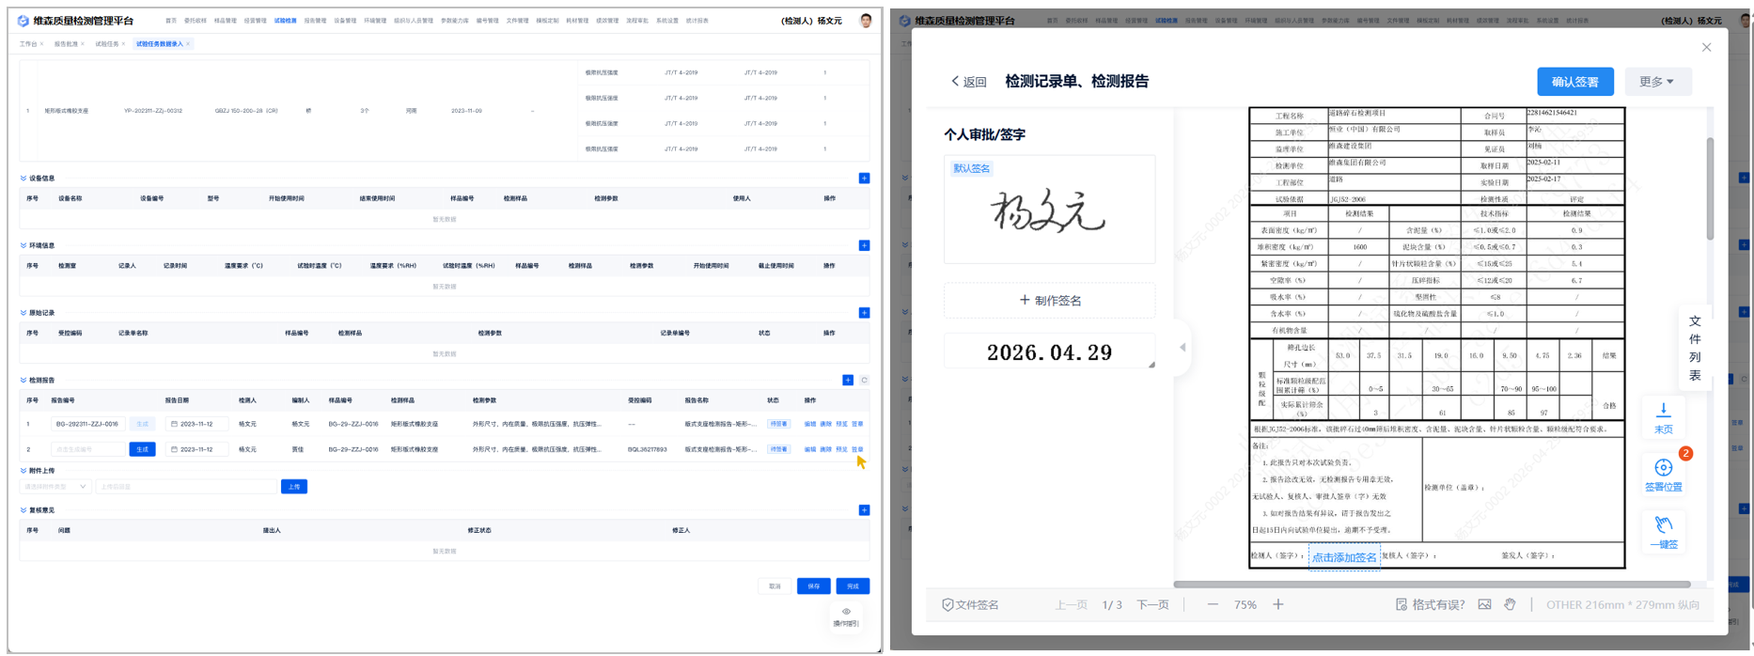
Task: Open 试验检测 in the top menu
Action: 285,21
